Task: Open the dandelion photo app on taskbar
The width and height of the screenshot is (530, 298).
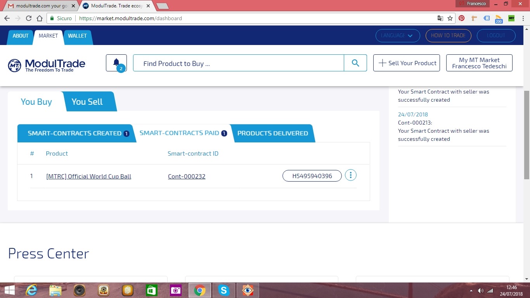Action: tap(104, 290)
